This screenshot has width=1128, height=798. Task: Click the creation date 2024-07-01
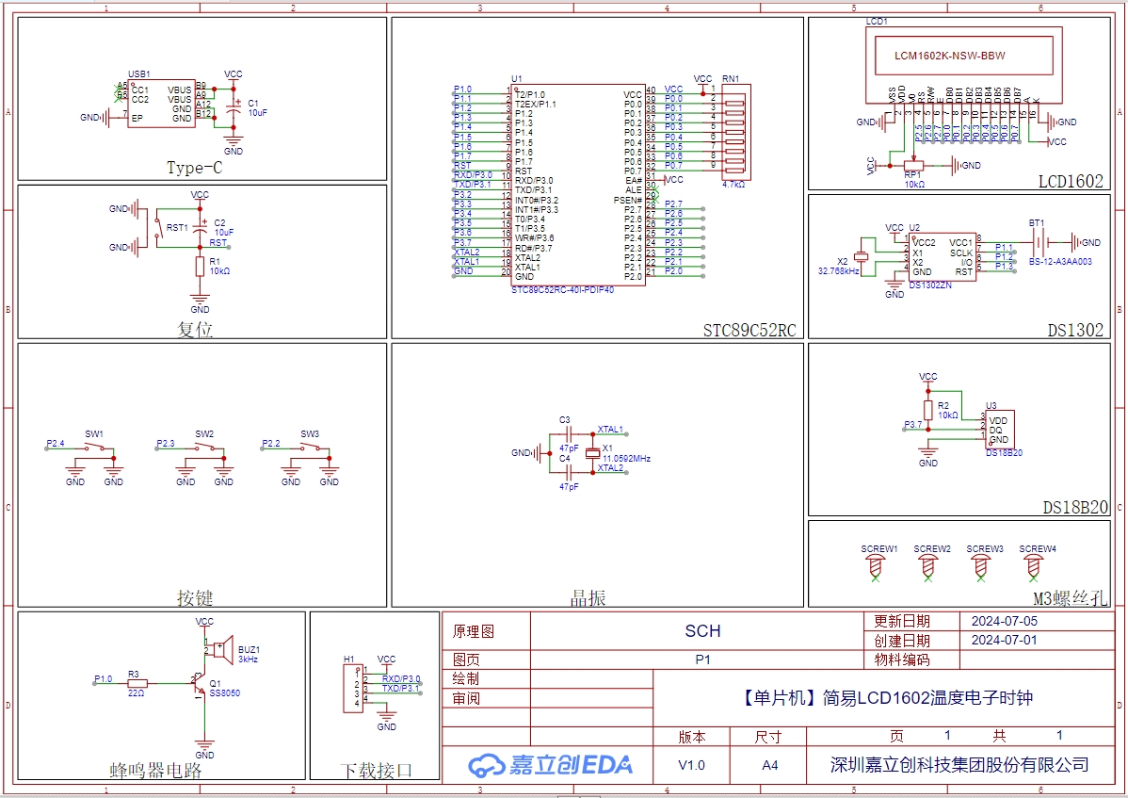click(1005, 640)
